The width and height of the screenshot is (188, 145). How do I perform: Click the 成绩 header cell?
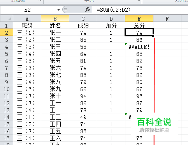pyautogui.click(x=83, y=25)
